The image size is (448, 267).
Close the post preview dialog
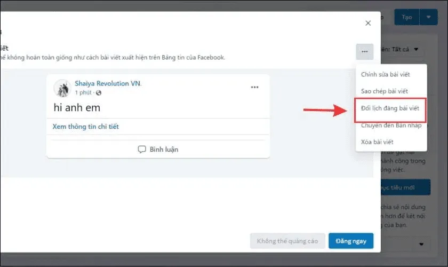tap(368, 23)
